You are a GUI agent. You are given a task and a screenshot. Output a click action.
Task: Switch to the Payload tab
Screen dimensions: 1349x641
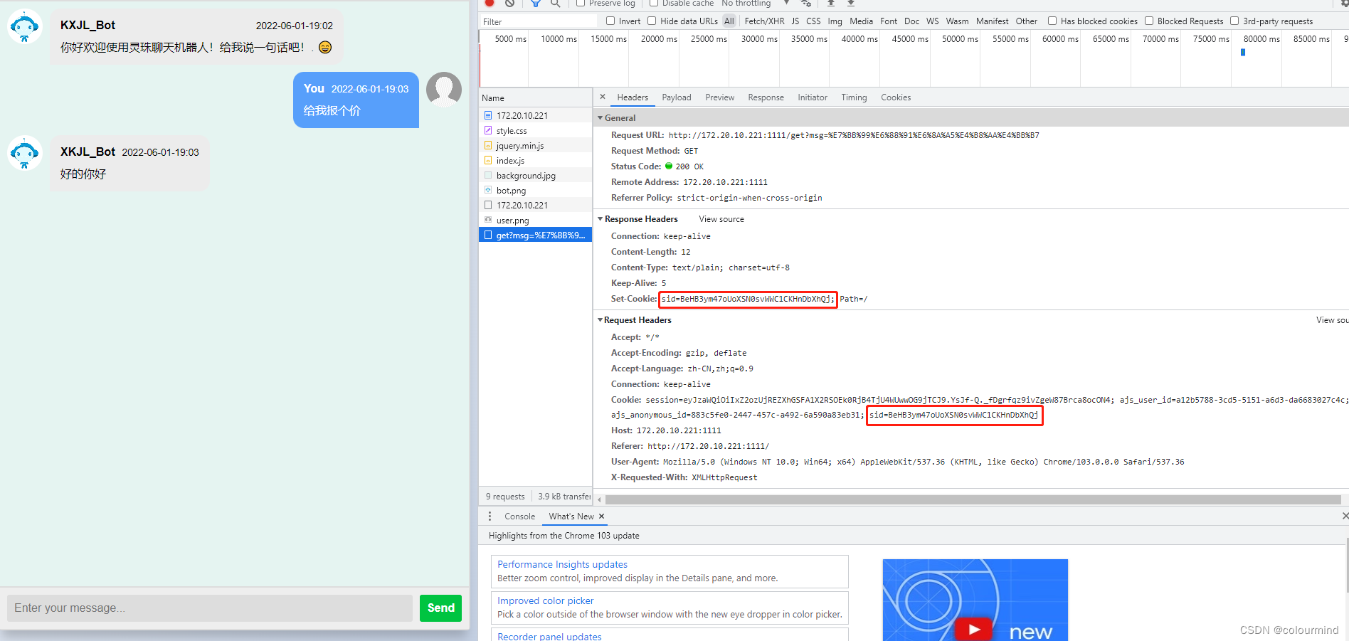(677, 97)
